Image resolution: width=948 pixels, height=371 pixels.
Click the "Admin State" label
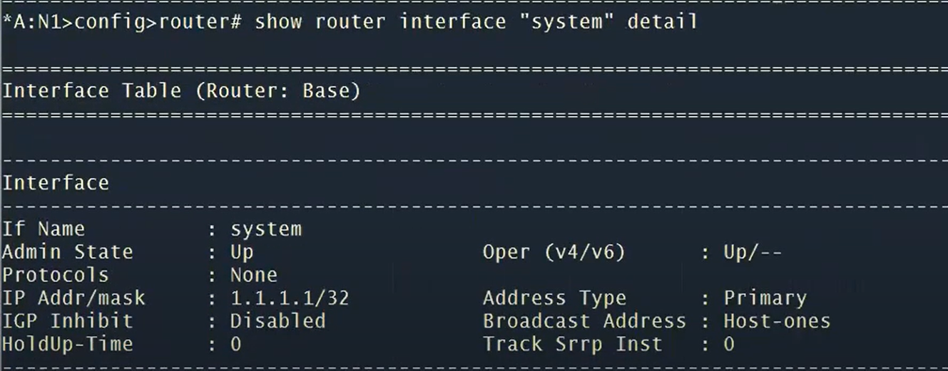68,252
